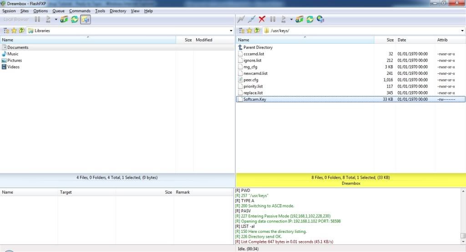Toggle folder tree view in local pane
466x252 pixels.
point(6,31)
